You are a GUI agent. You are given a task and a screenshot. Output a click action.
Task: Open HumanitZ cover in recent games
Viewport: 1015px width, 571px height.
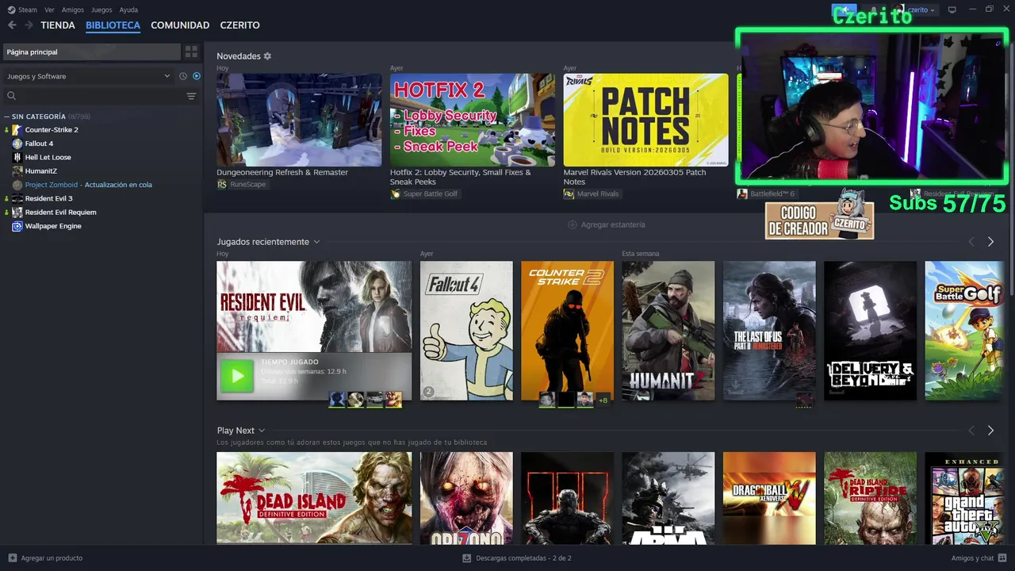pos(668,331)
